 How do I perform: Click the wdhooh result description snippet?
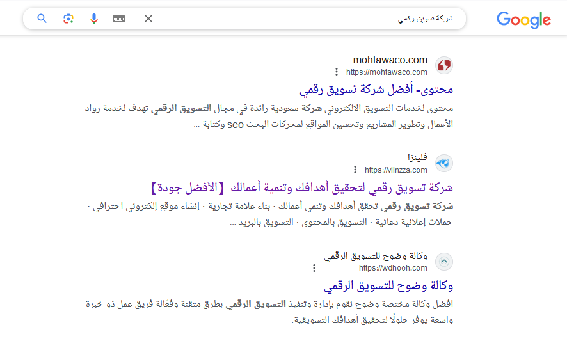click(269, 312)
